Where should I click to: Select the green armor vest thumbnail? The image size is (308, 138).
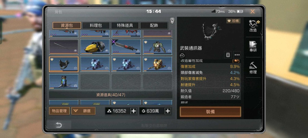157,47
